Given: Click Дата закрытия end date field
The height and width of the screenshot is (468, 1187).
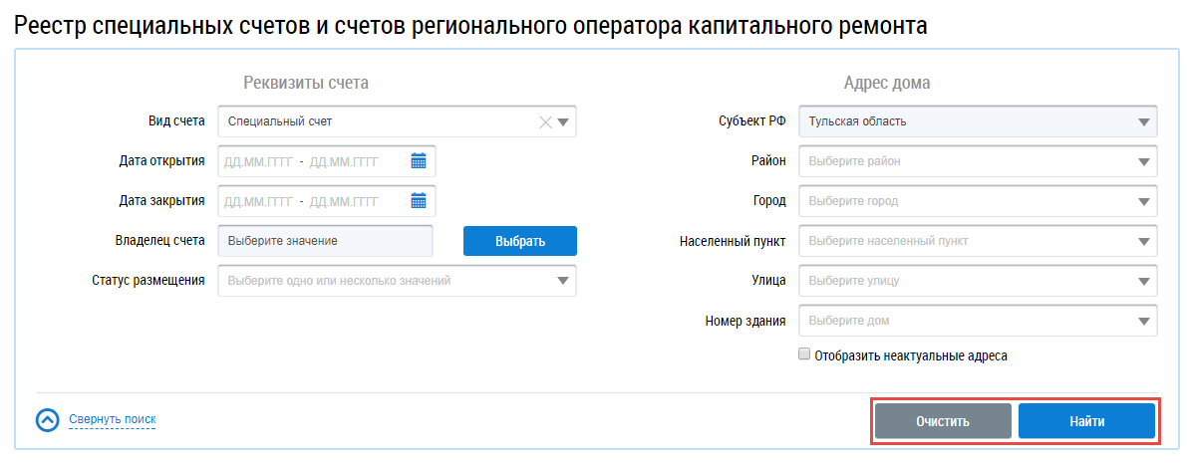Looking at the screenshot, I should pos(344,201).
